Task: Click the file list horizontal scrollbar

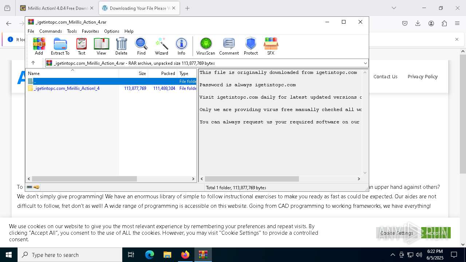Action: pyautogui.click(x=84, y=179)
